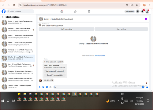Click the Facebook logo icon
The height and width of the screenshot is (110, 153).
[4, 11]
